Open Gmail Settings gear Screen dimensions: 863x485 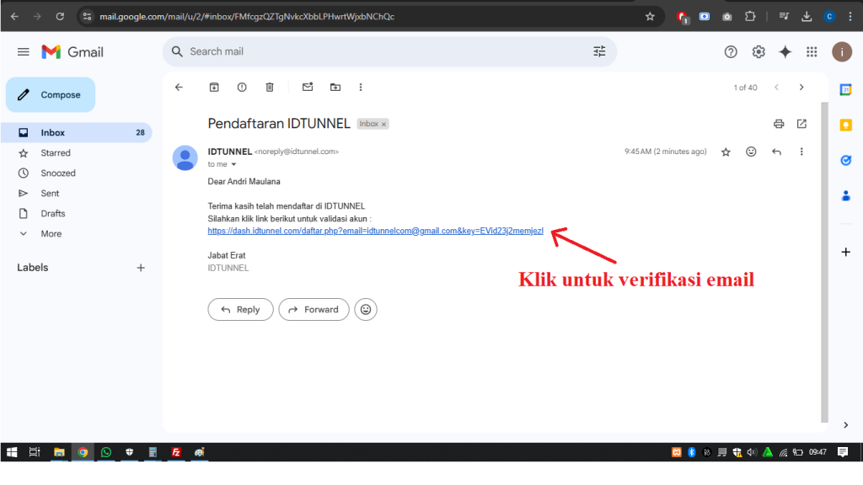[758, 51]
